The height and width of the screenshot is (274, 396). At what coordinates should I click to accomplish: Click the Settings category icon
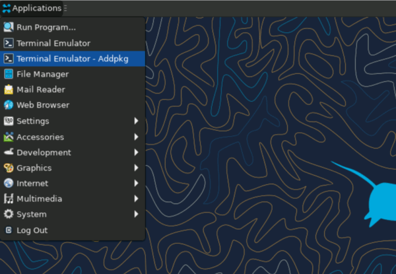click(9, 121)
